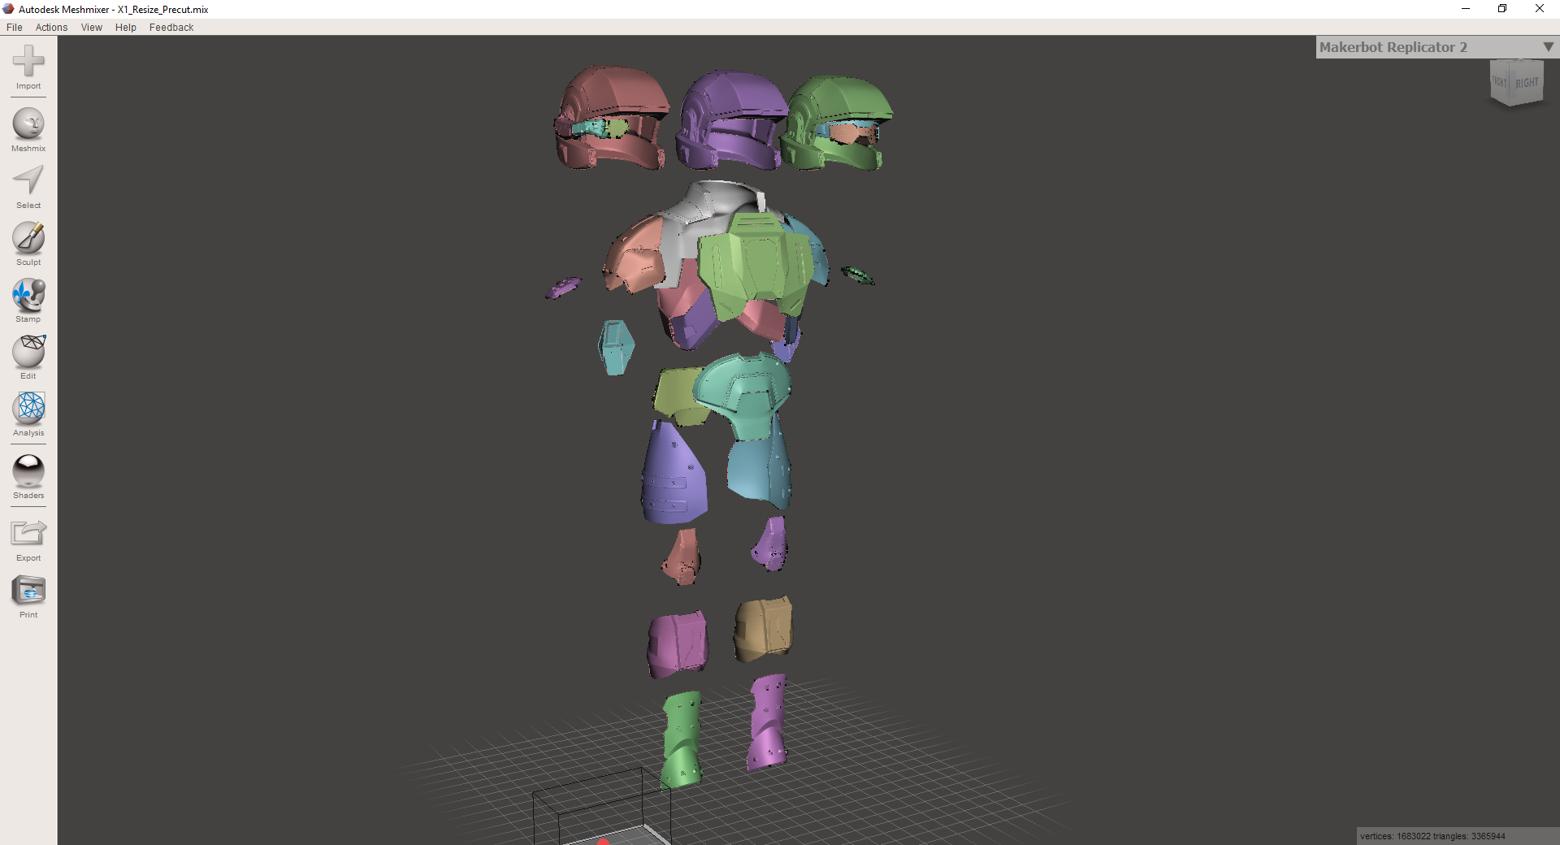The image size is (1560, 845).
Task: Open the Feedback menu
Action: tap(171, 27)
